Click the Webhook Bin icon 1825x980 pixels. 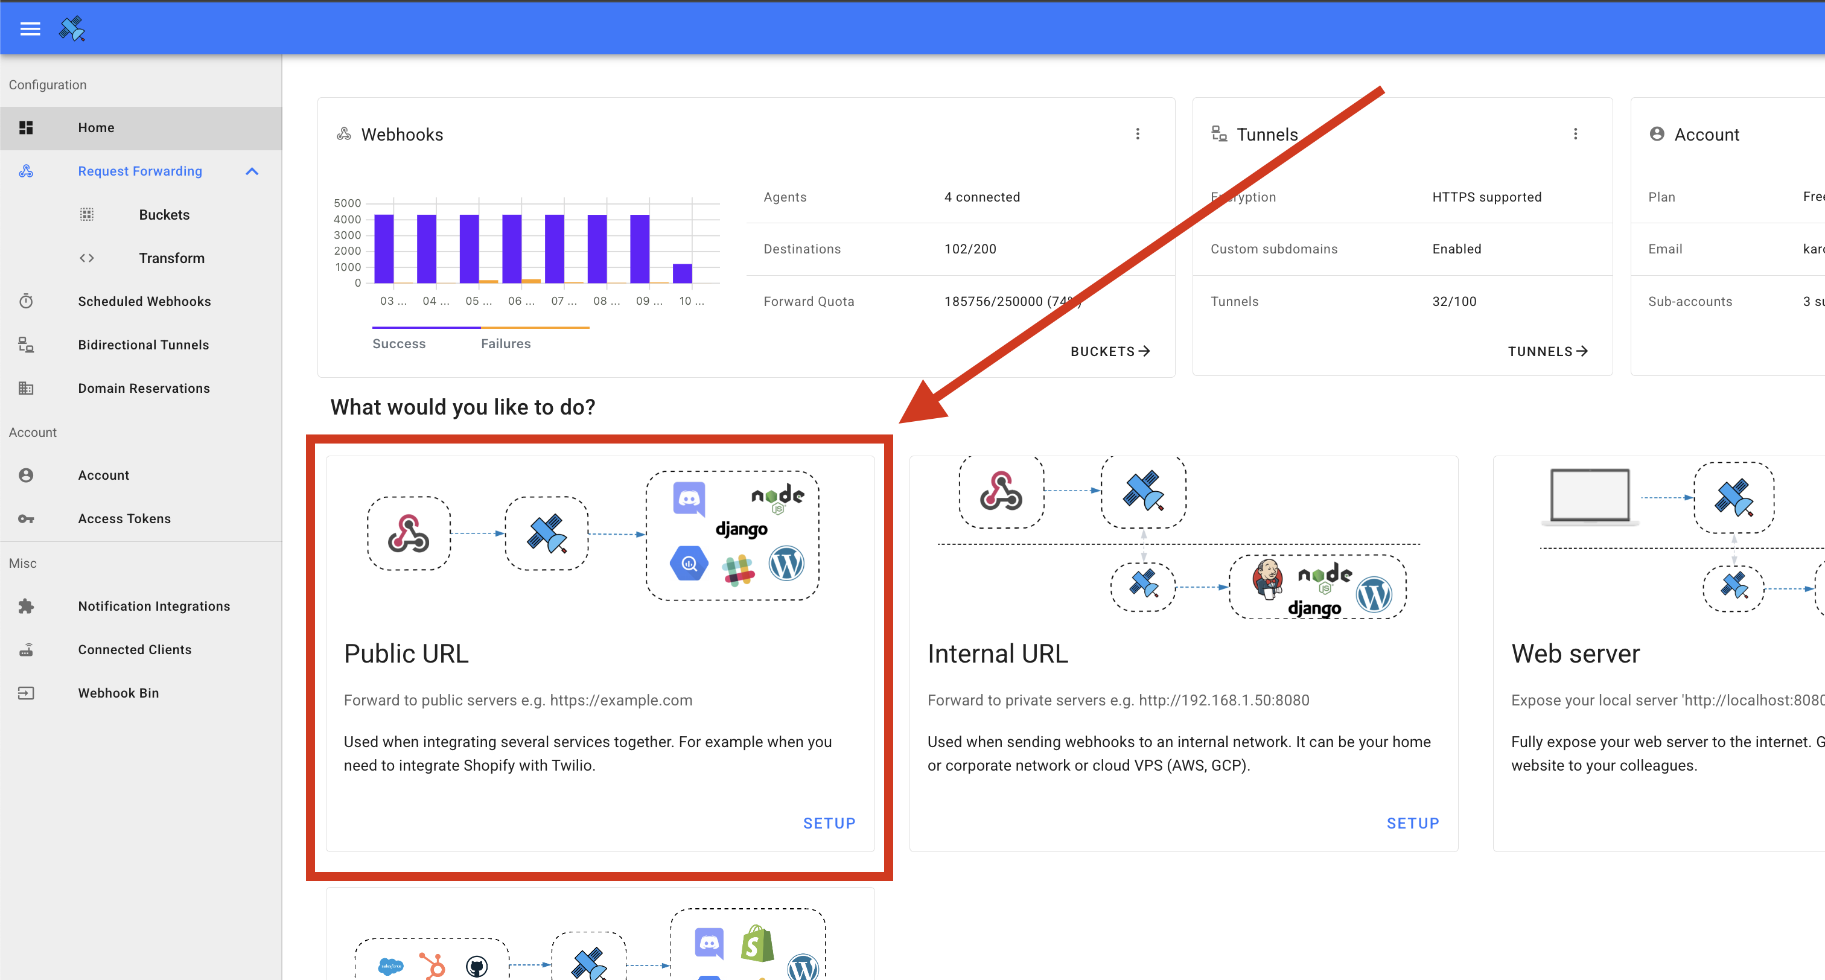(x=25, y=692)
